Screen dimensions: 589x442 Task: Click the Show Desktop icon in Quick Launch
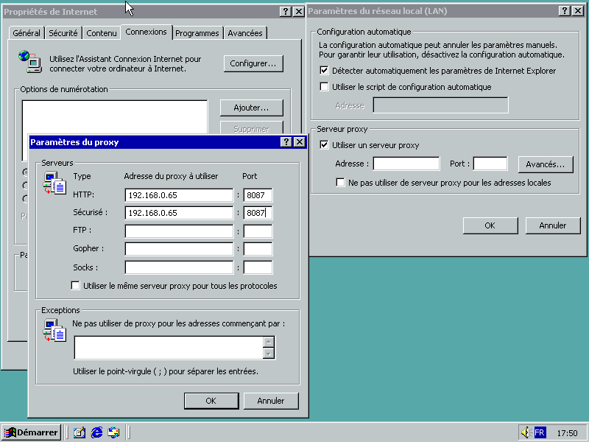point(80,432)
